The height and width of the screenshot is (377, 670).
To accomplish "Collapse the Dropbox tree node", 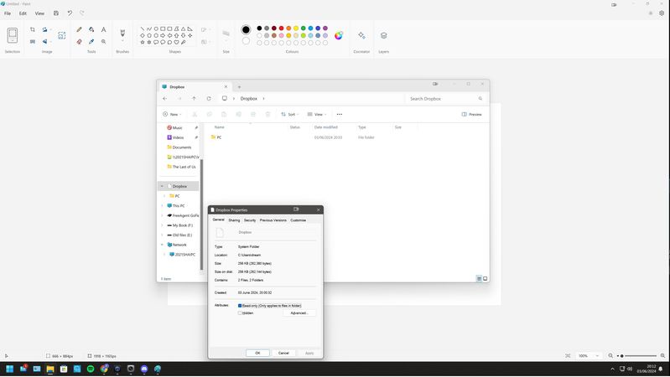I will click(162, 187).
